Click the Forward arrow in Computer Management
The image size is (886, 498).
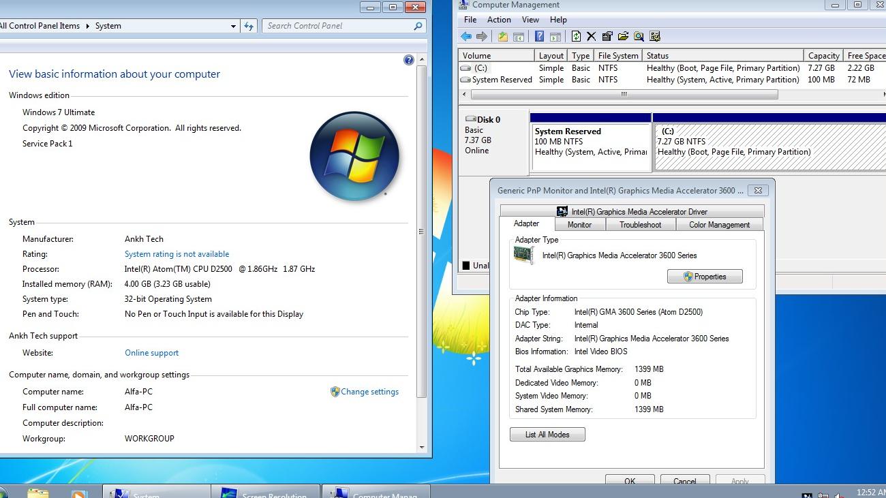point(482,37)
